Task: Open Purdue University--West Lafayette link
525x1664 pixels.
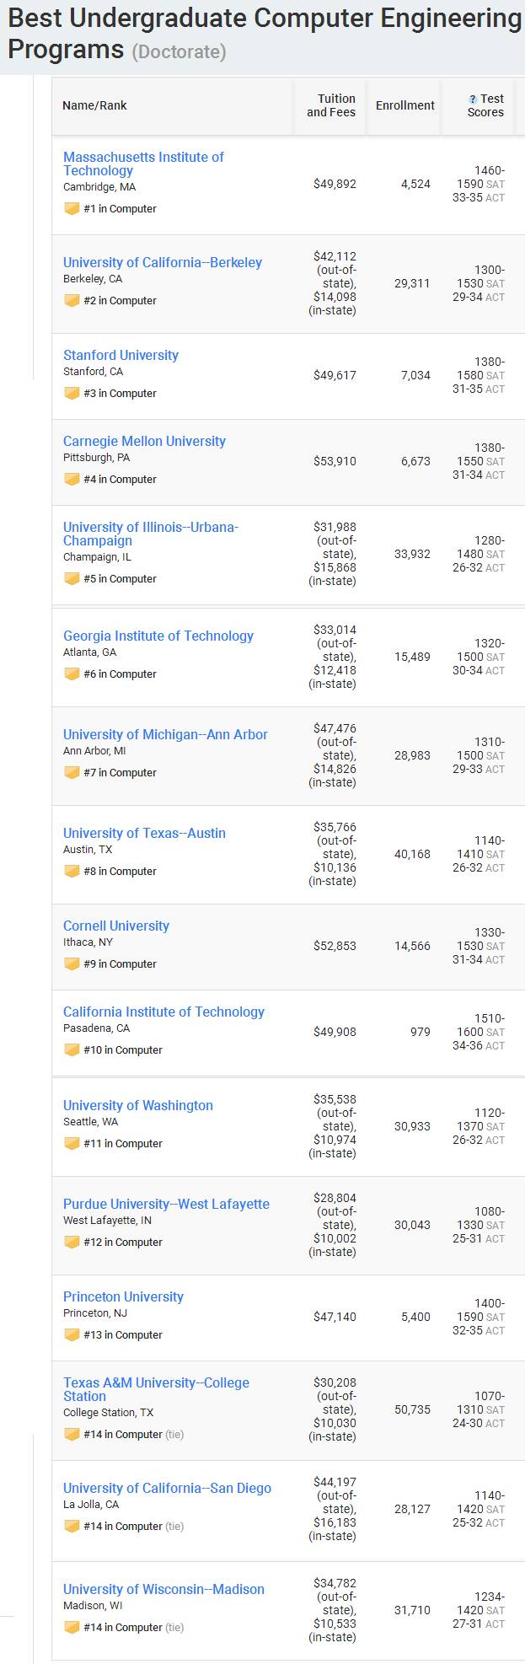Action: click(166, 1205)
